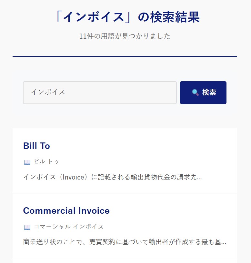Focus the search field containing インボイス
The image size is (251, 263).
coord(100,93)
